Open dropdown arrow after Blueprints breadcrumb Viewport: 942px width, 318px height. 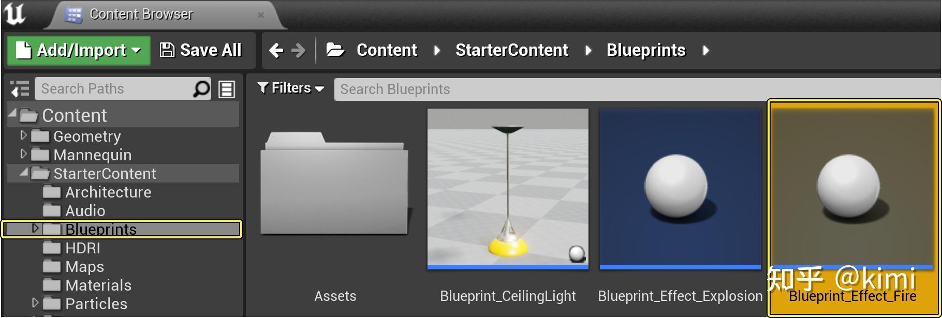706,51
